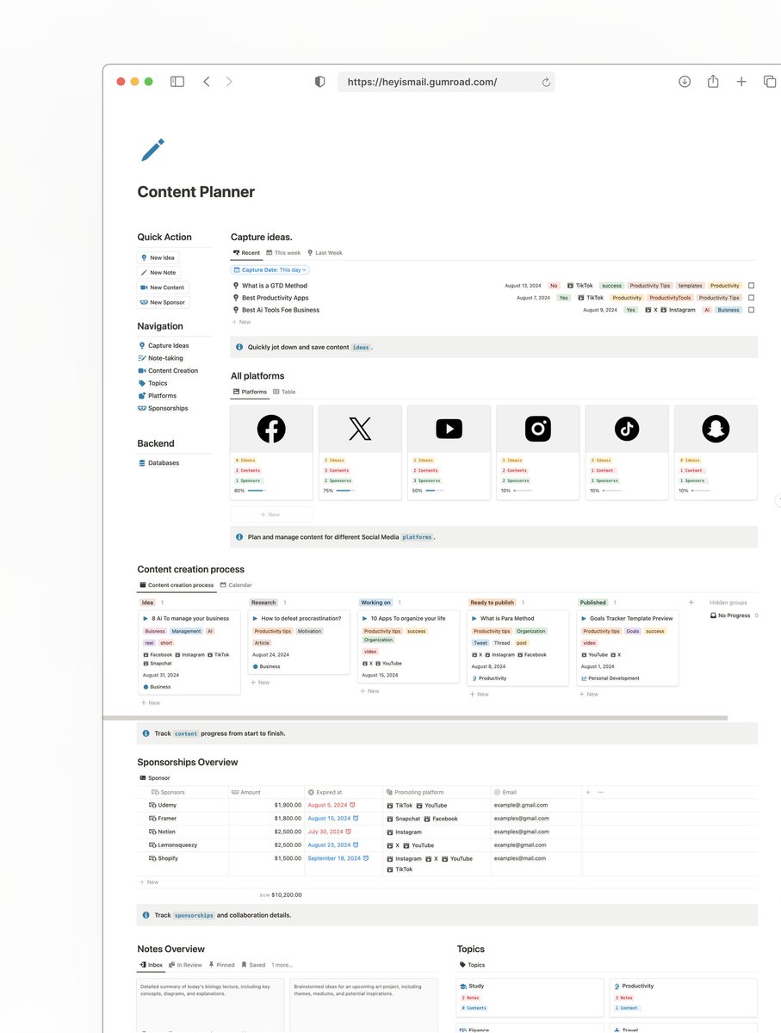The width and height of the screenshot is (781, 1033).
Task: Click the pencil page icon above Content Planner
Action: click(x=152, y=151)
